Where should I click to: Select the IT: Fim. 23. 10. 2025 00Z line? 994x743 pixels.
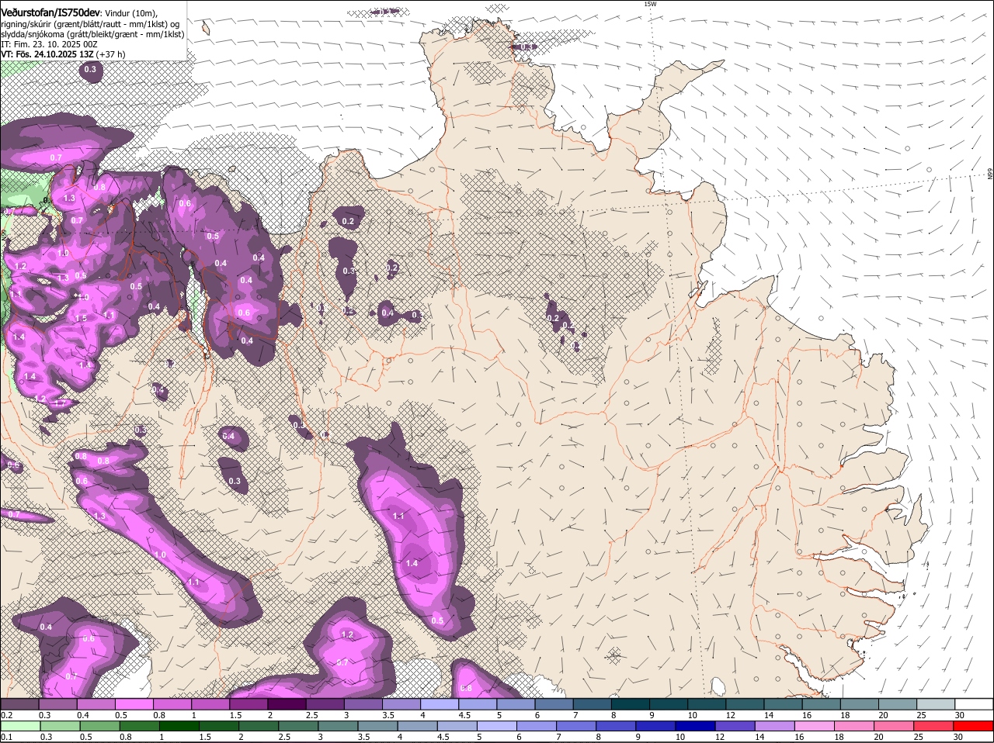click(x=49, y=44)
